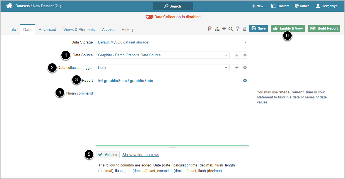Click Show validation rows link

click(141, 155)
